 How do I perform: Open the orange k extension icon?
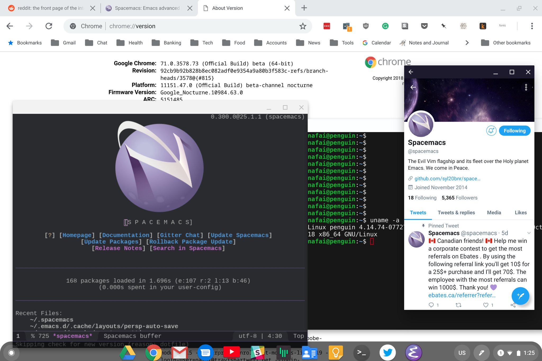pos(483,26)
